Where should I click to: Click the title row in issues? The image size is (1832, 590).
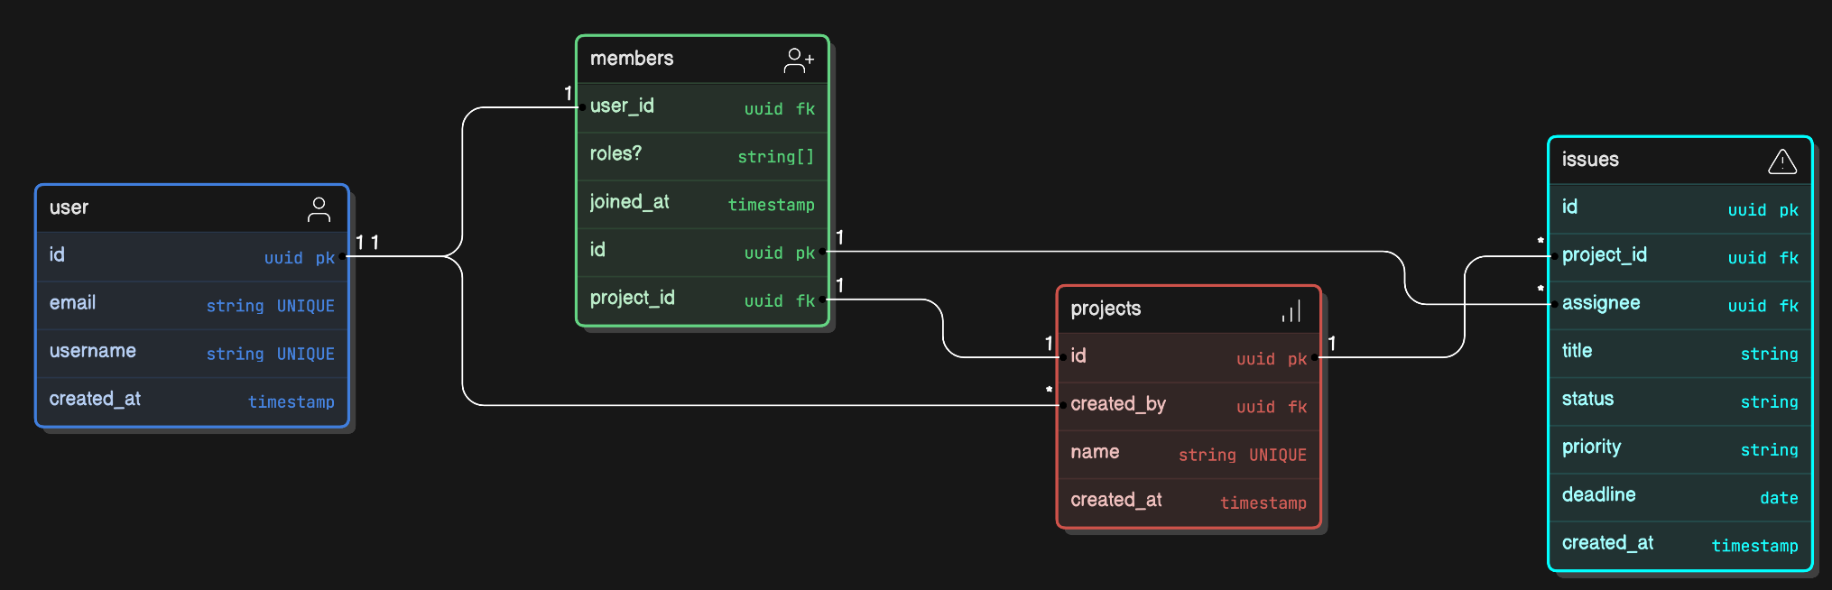click(x=1679, y=352)
